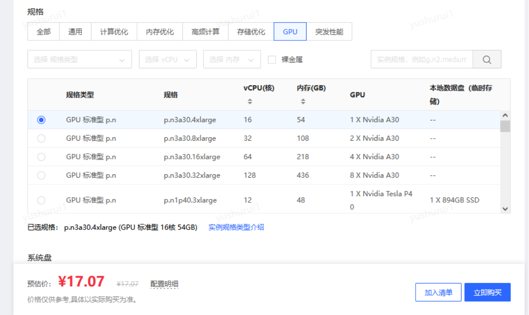The width and height of the screenshot is (529, 315).
Task: Select the p.n3a30.32xlarge specification radio button
Action: 41,175
